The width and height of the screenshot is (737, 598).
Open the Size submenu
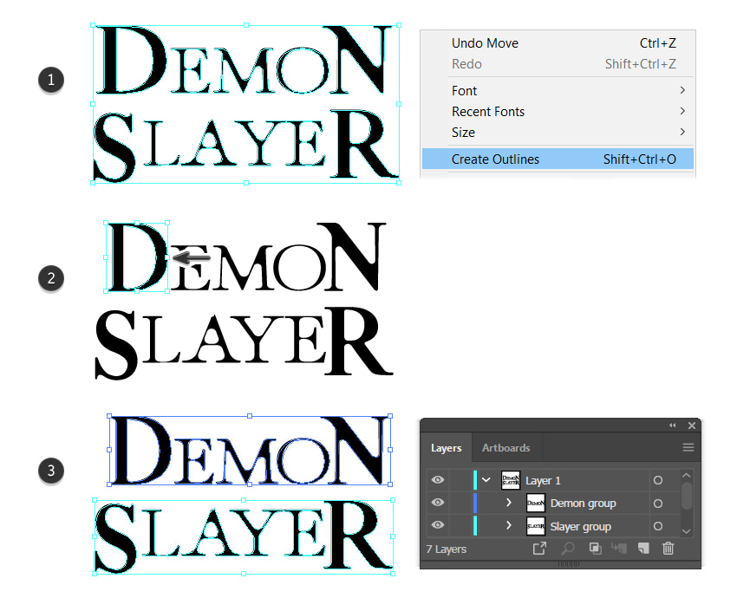tap(558, 132)
